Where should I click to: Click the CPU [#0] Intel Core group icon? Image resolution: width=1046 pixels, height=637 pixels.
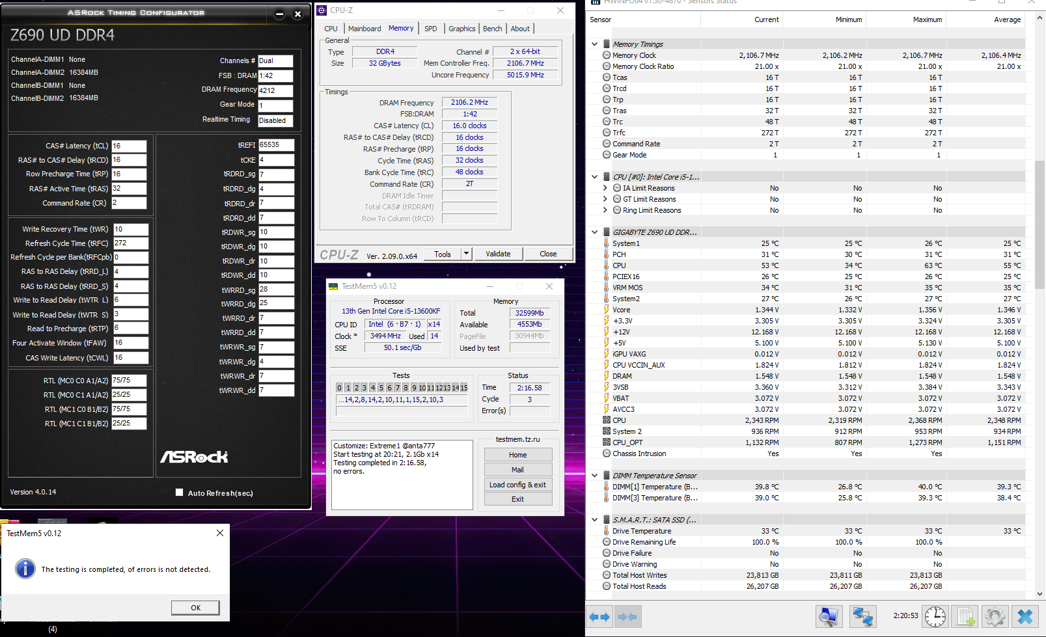click(x=607, y=177)
